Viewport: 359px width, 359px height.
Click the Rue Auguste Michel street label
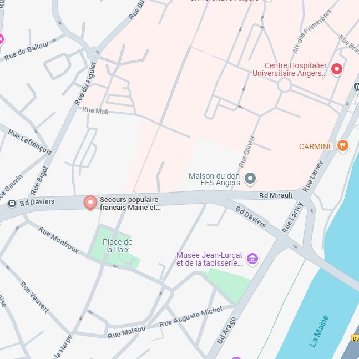tap(191, 316)
